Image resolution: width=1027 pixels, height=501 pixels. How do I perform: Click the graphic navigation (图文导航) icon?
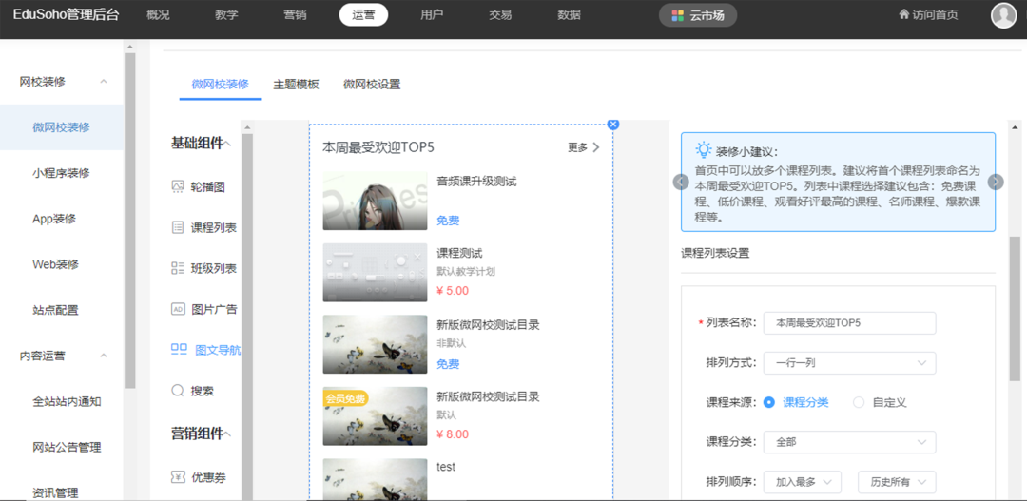click(x=179, y=350)
